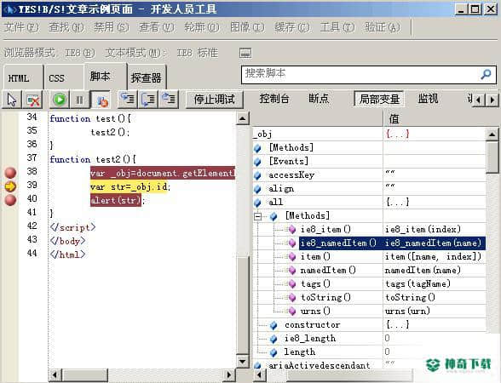Screen dimensions: 501x383
Task: Click the clear browser cache icon
Action: click(x=33, y=100)
